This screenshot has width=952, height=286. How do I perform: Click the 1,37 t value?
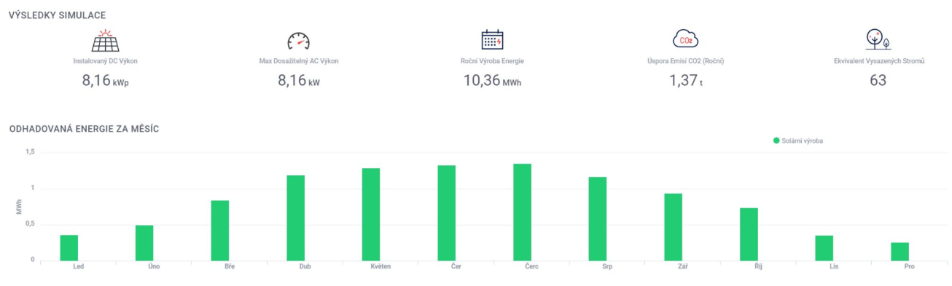pos(685,82)
